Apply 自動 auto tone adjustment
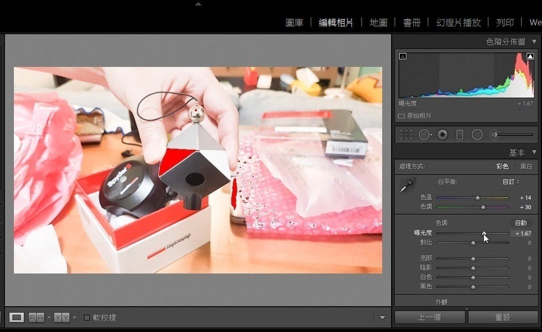The height and width of the screenshot is (332, 542). tap(522, 222)
